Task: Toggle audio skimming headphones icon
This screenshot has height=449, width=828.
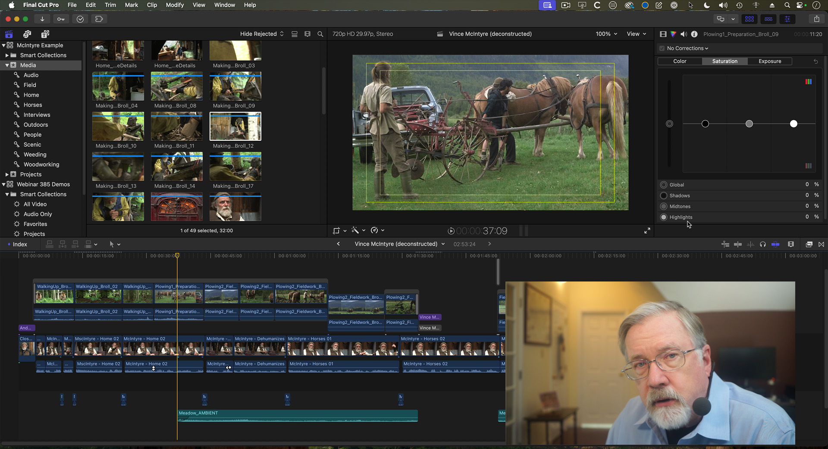Action: pyautogui.click(x=762, y=244)
